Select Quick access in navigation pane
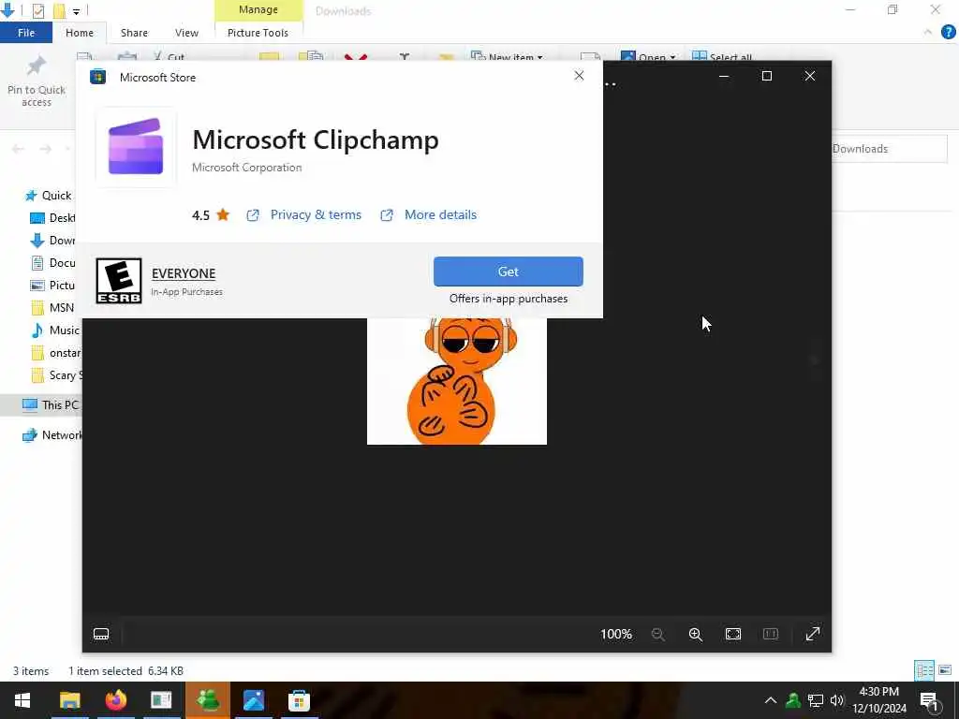 tap(48, 196)
